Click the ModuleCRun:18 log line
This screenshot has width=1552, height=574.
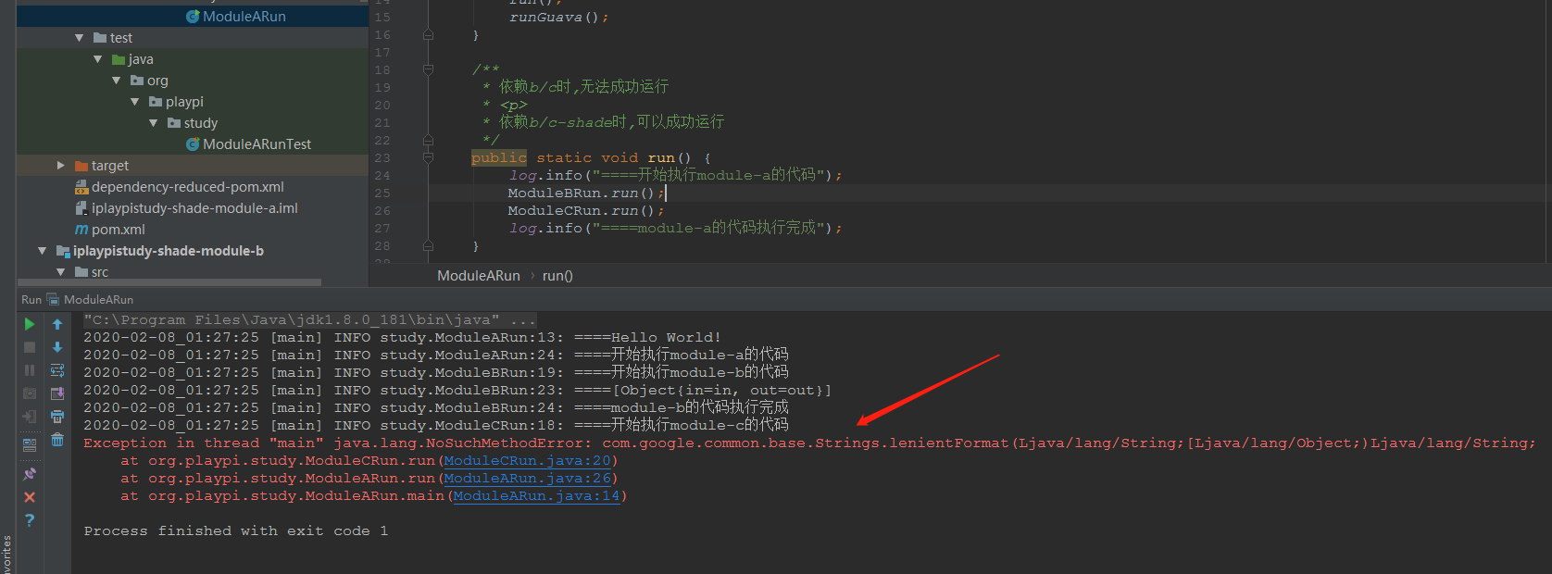(x=436, y=425)
